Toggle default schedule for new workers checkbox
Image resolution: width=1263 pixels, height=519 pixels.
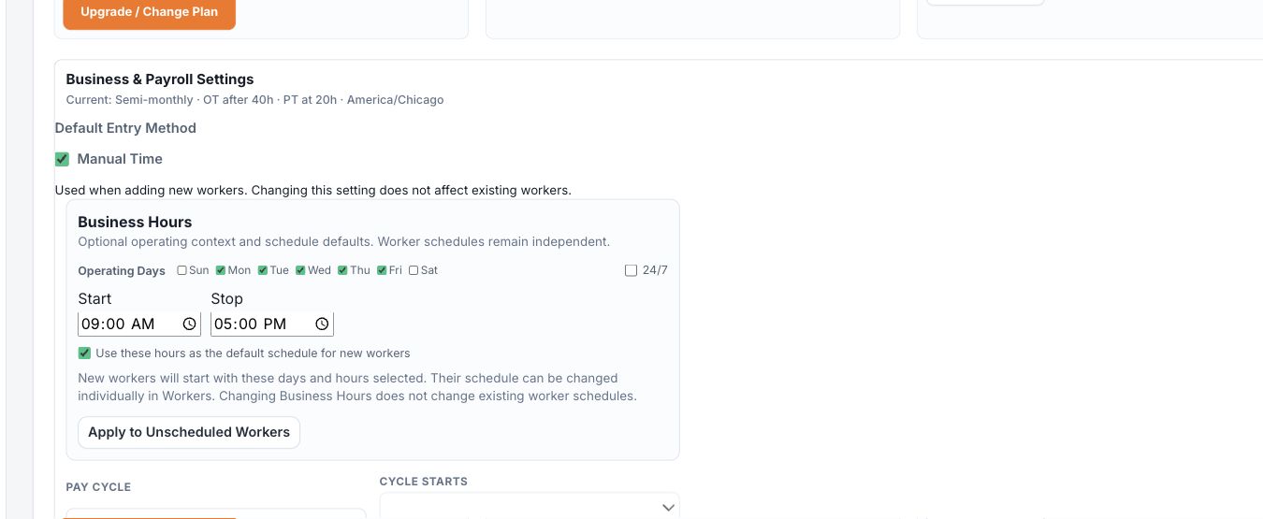[x=84, y=353]
